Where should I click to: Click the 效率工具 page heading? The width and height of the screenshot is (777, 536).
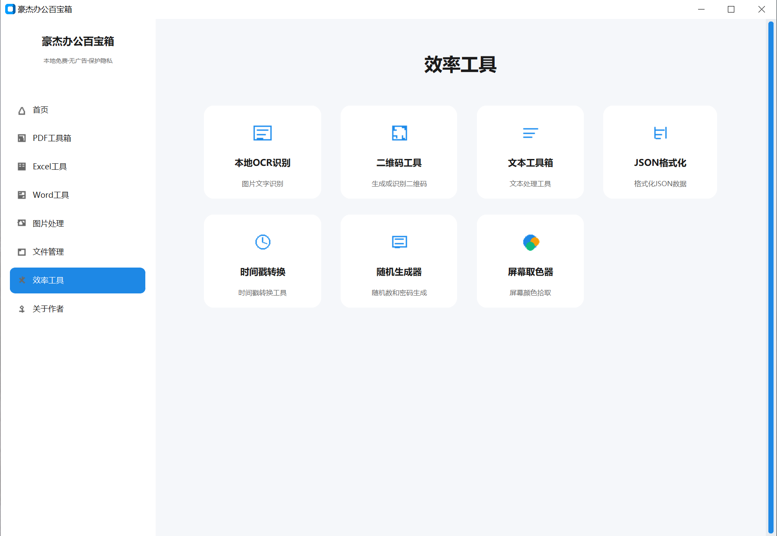(x=461, y=65)
